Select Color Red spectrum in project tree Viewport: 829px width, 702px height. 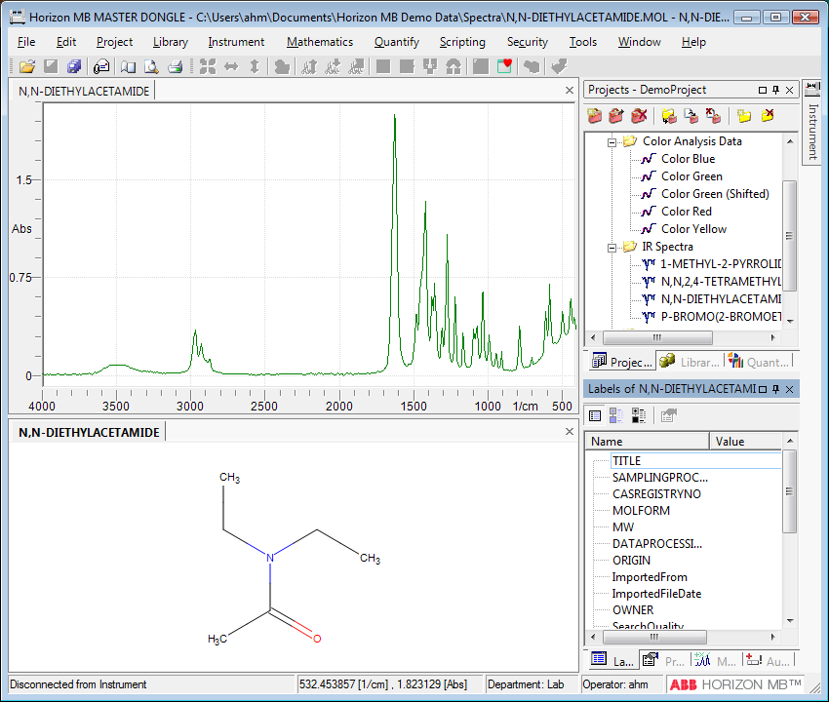coord(686,212)
